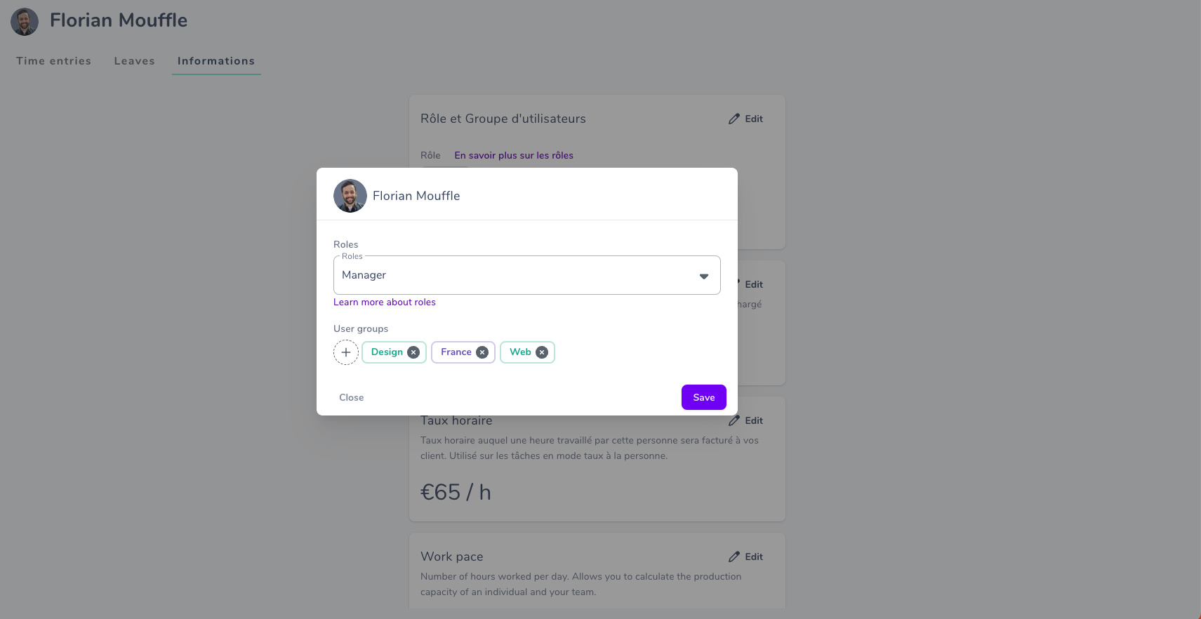This screenshot has height=619, width=1201.
Task: Open En savoir plus sur les rôles link
Action: tap(514, 156)
